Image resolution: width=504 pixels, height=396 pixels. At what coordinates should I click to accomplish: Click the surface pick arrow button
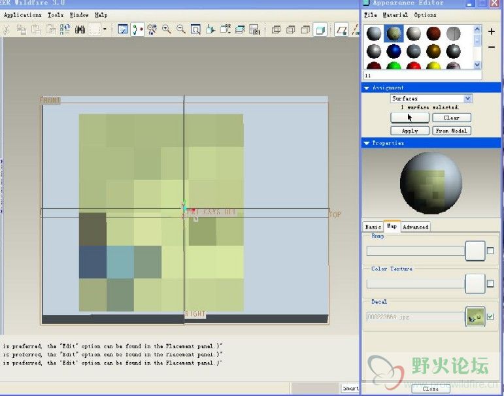pos(410,118)
